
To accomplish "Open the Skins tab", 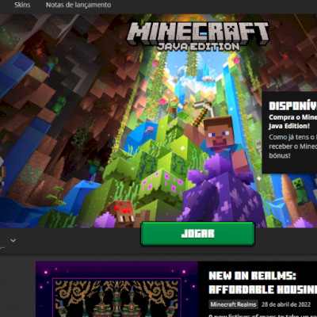I will [x=22, y=5].
